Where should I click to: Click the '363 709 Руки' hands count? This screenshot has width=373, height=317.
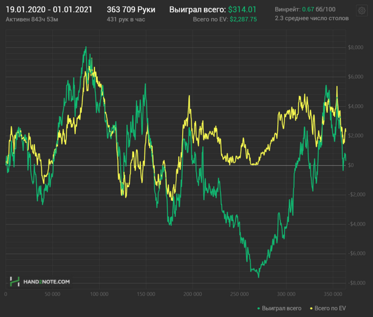point(131,10)
